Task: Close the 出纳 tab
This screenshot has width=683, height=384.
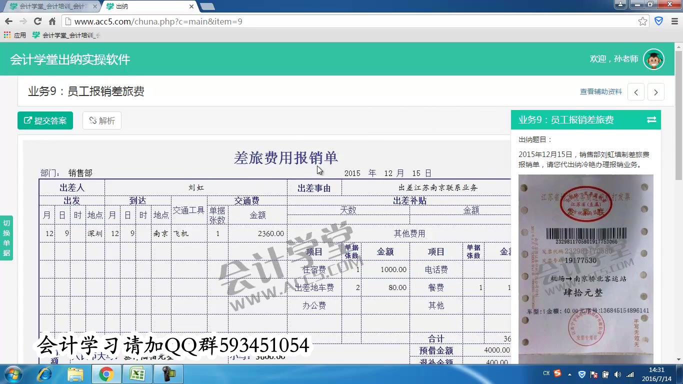Action: pos(191,6)
